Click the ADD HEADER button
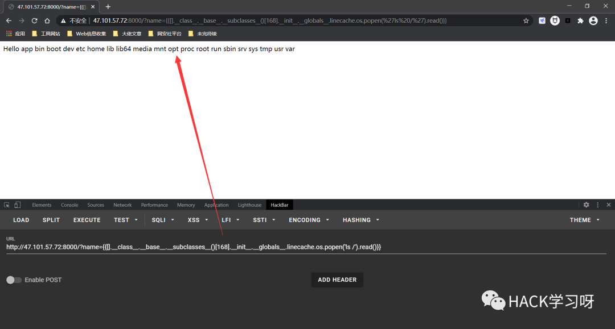The image size is (615, 329). click(x=337, y=280)
